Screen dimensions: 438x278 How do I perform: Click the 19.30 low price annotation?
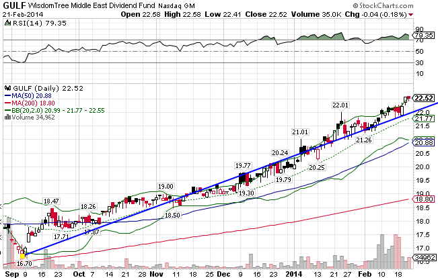pos(246,193)
